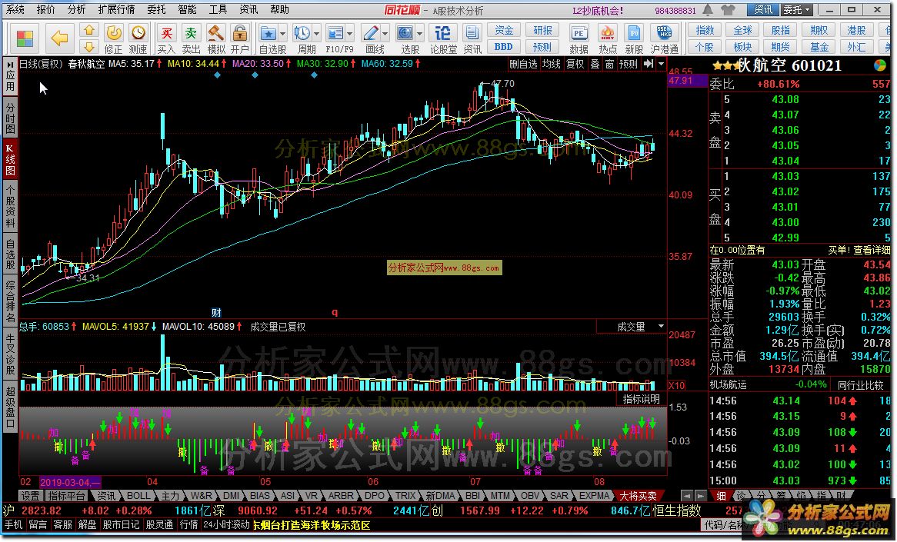Expand the F10/F9 dropdown arrow

[349, 34]
